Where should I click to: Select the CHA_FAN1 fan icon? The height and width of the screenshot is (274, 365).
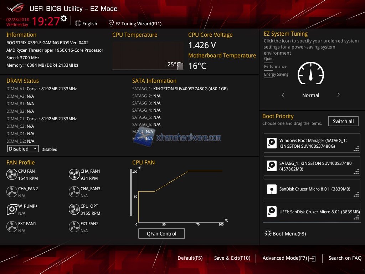click(74, 174)
